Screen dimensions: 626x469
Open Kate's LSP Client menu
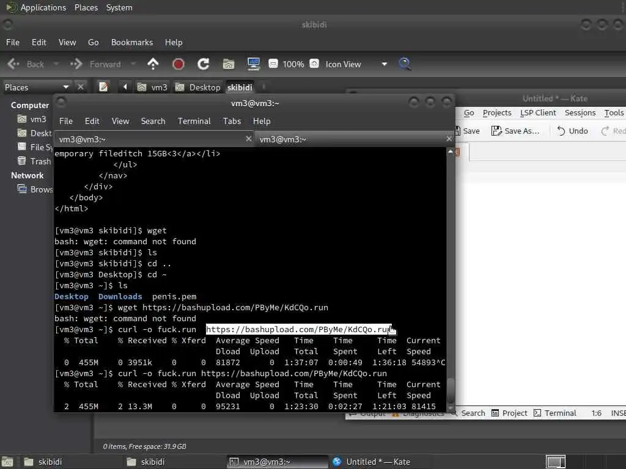click(x=538, y=113)
